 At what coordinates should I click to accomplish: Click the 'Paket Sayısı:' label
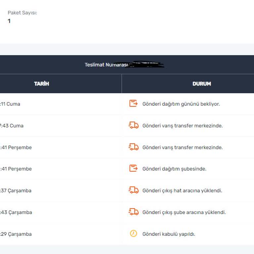[22, 13]
